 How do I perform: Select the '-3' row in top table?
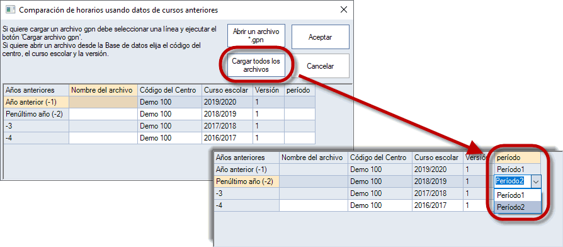(x=37, y=126)
